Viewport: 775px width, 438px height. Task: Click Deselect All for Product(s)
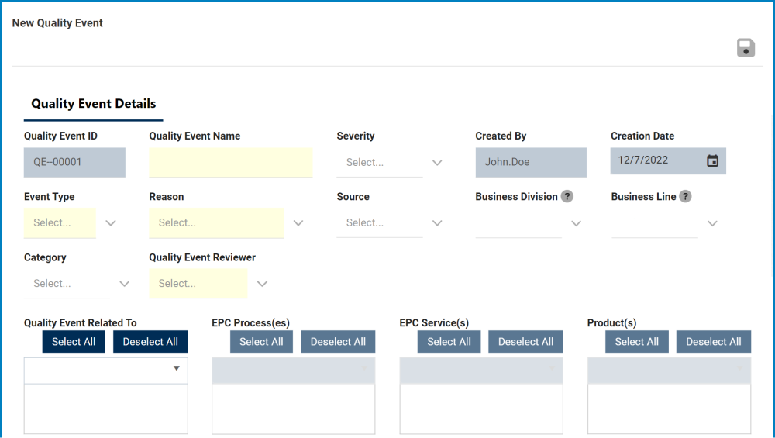[713, 342]
